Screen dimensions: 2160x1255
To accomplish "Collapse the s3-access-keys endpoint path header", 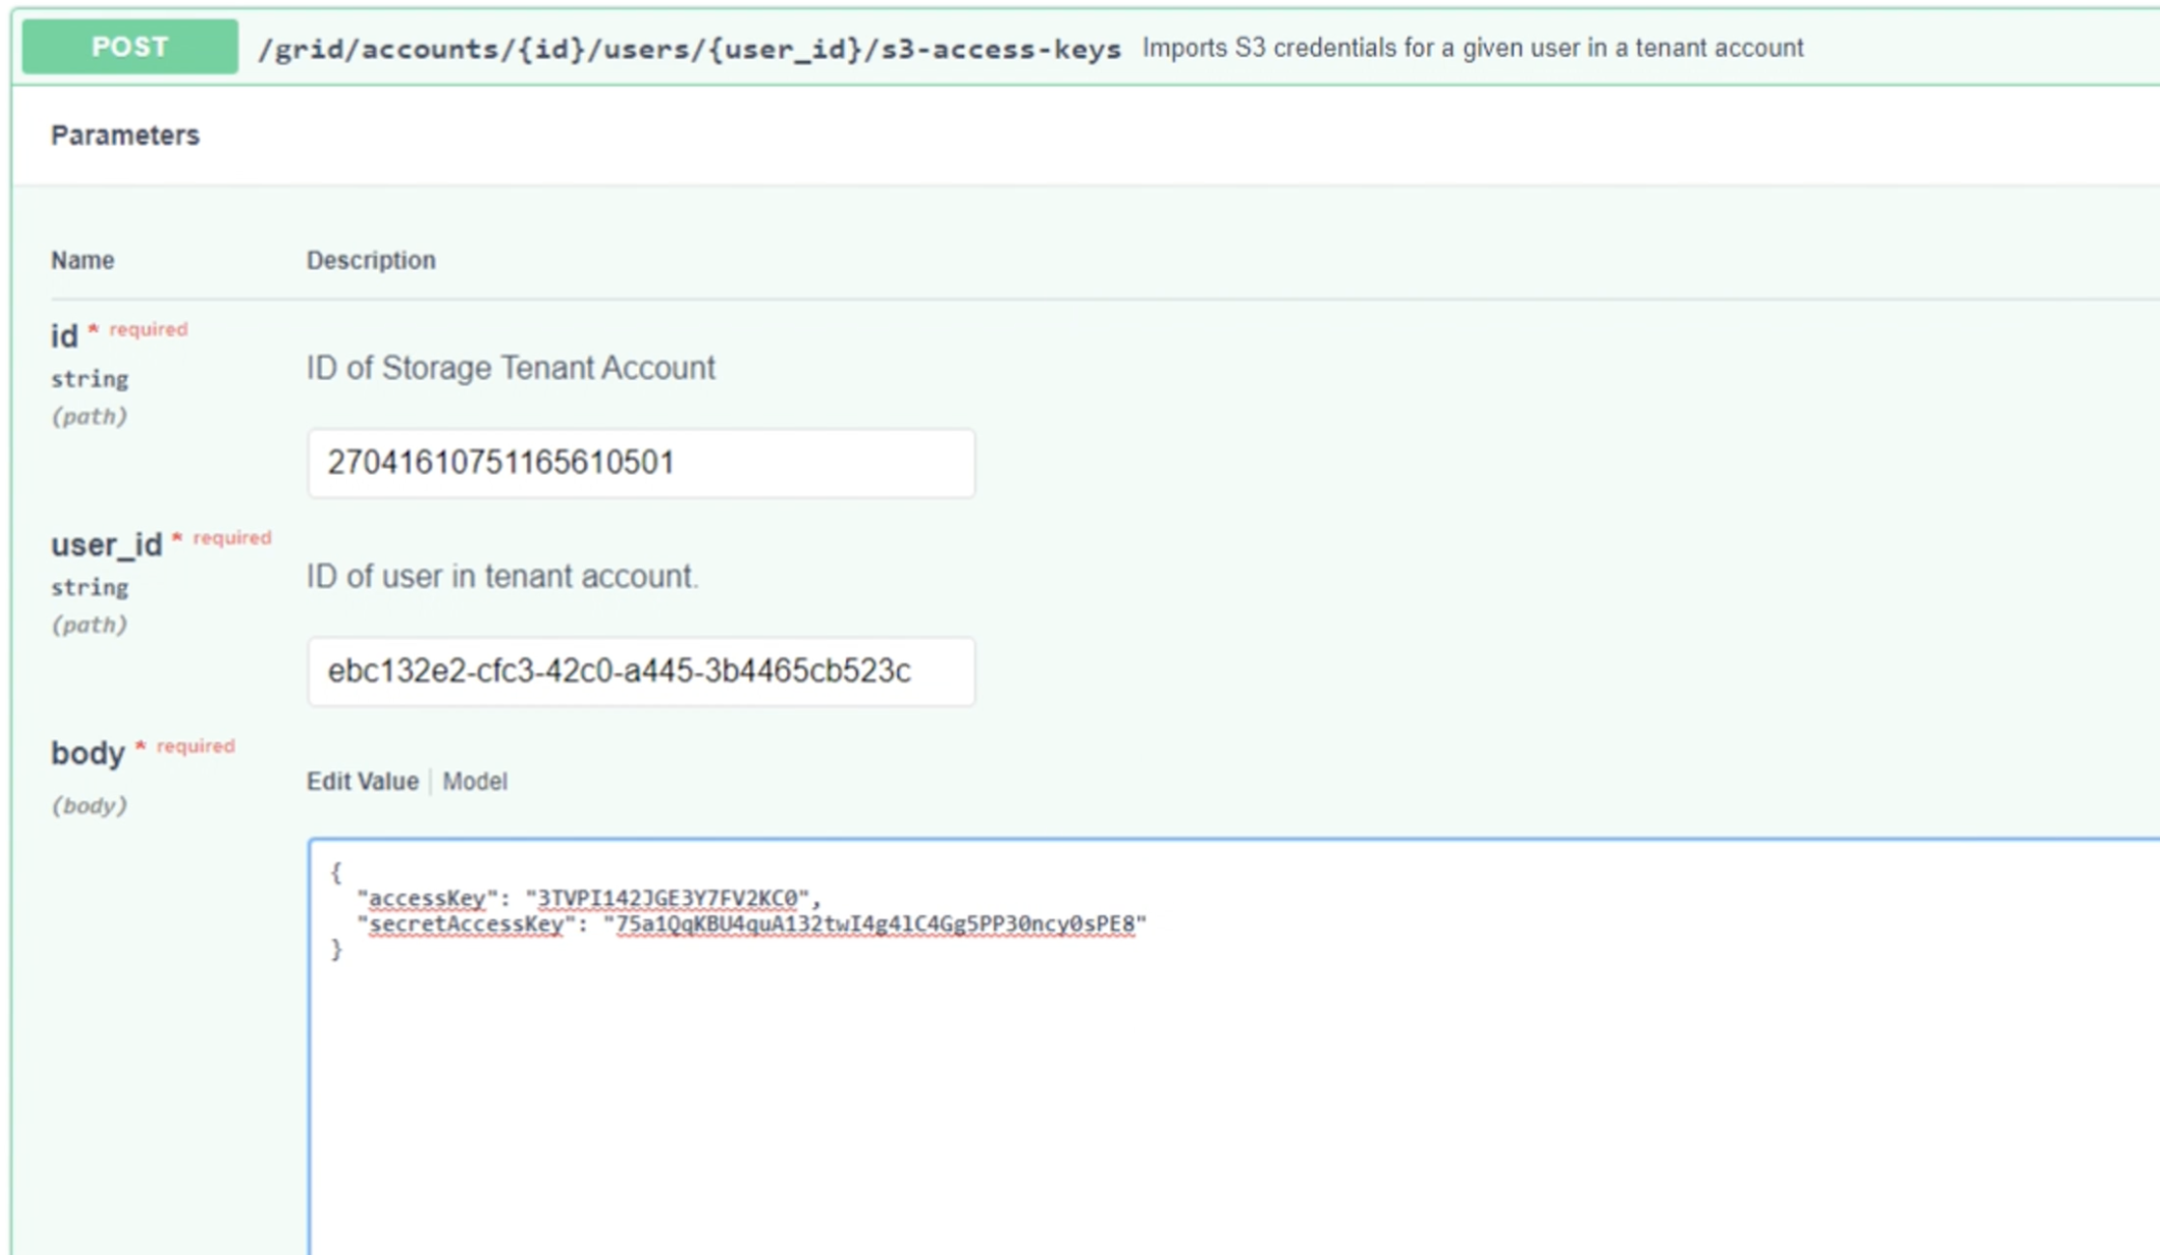I will [688, 48].
